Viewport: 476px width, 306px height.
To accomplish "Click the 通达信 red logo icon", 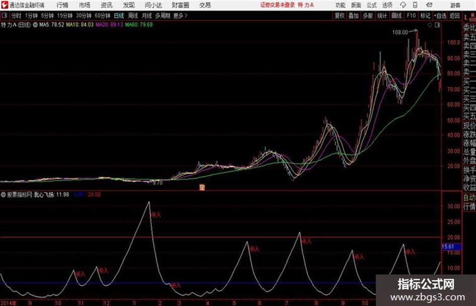I will click(x=5, y=5).
